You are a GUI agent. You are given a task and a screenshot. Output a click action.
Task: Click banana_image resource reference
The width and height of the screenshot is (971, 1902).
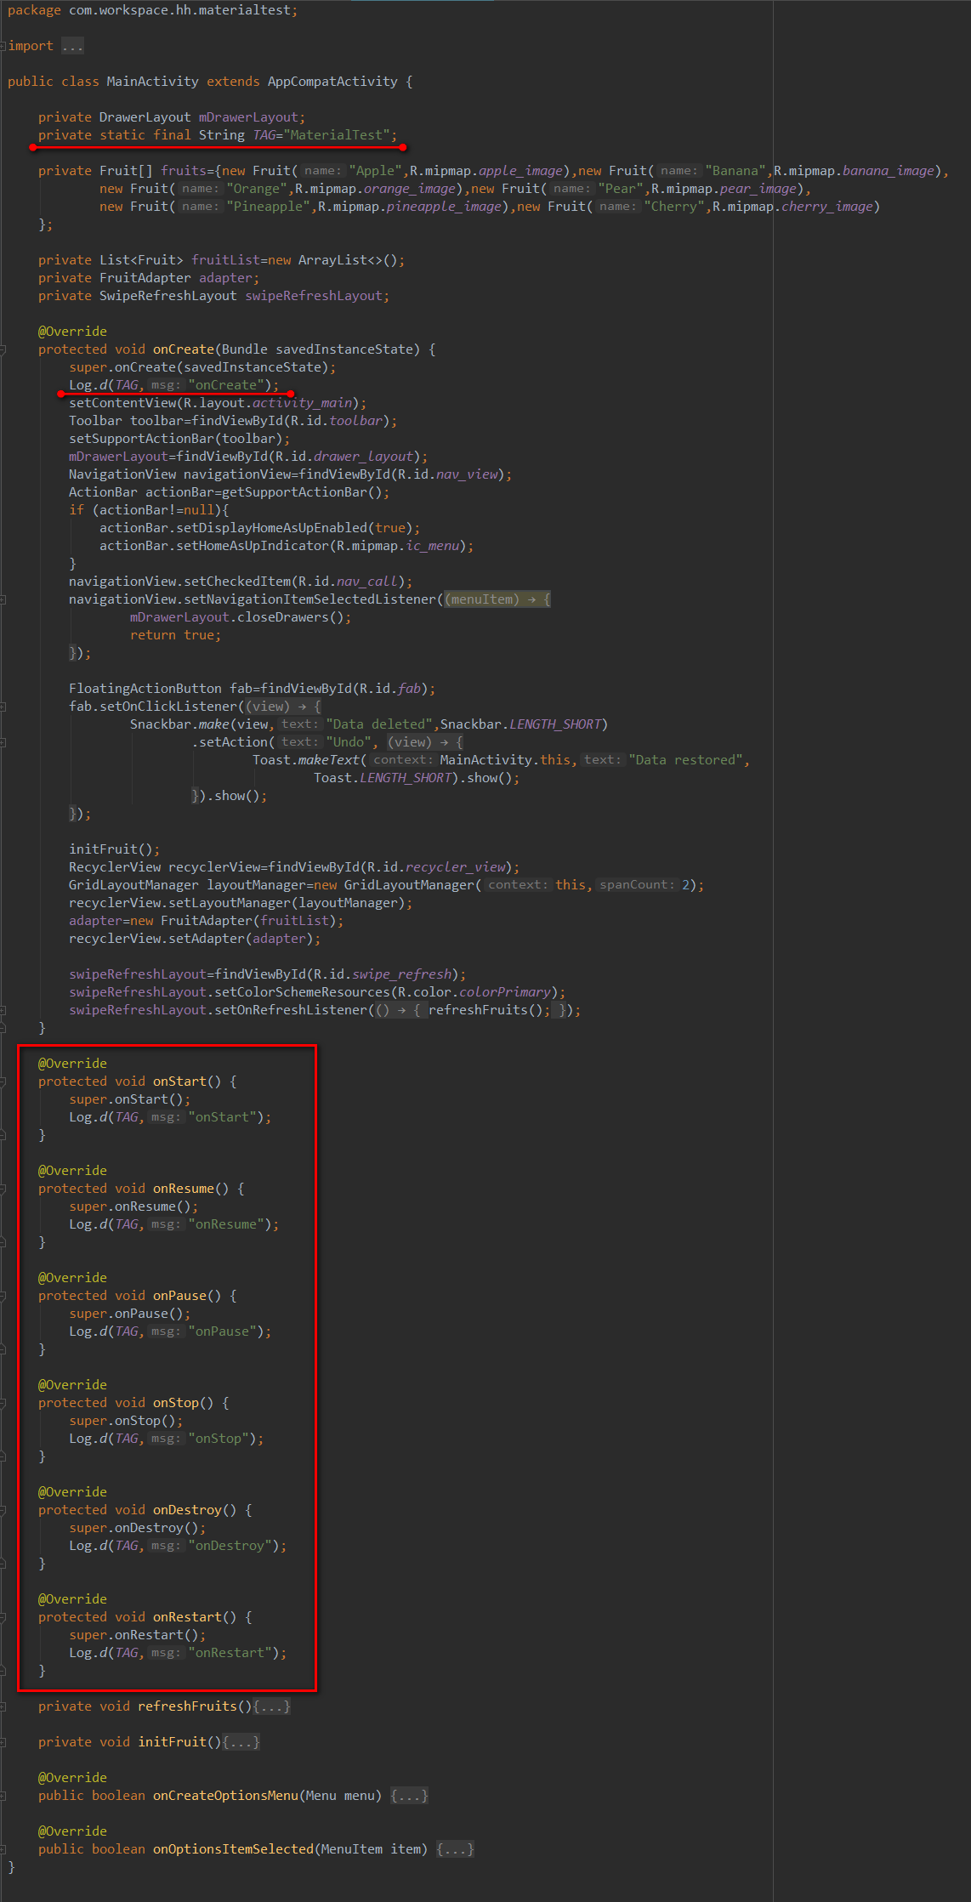889,171
